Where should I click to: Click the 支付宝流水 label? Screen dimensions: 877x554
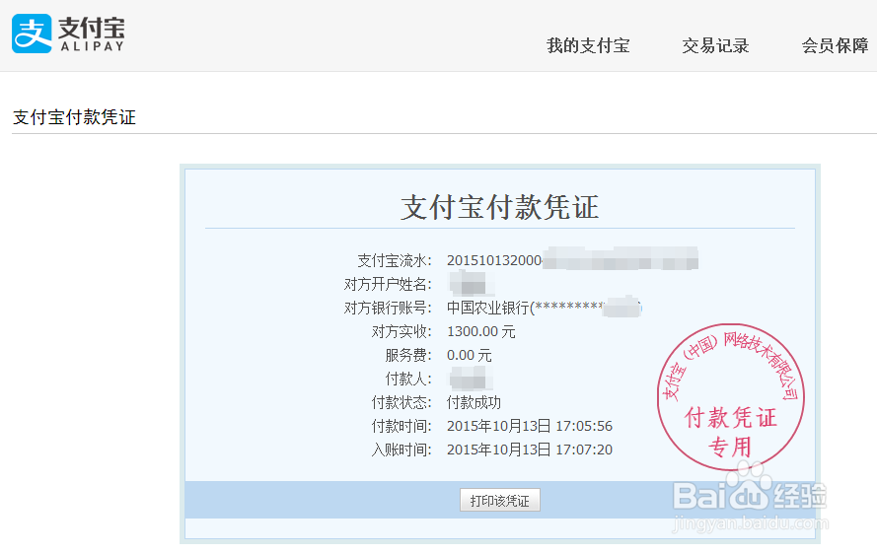395,260
